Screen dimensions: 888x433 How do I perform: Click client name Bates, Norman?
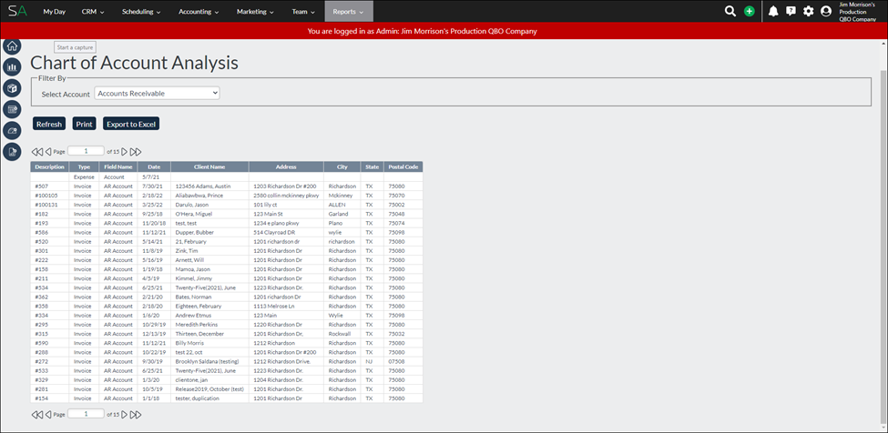tap(192, 297)
